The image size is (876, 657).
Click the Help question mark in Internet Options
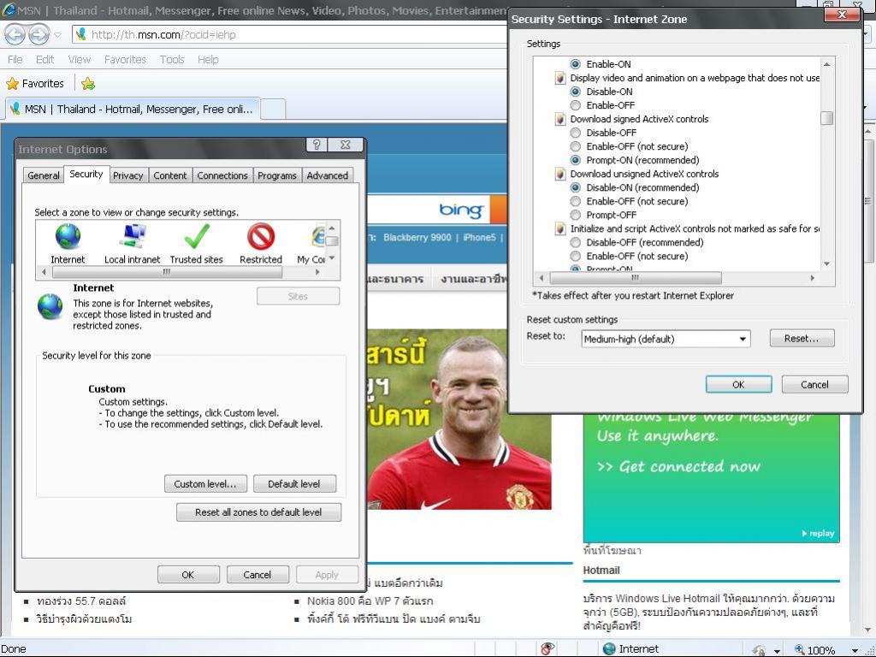(317, 145)
